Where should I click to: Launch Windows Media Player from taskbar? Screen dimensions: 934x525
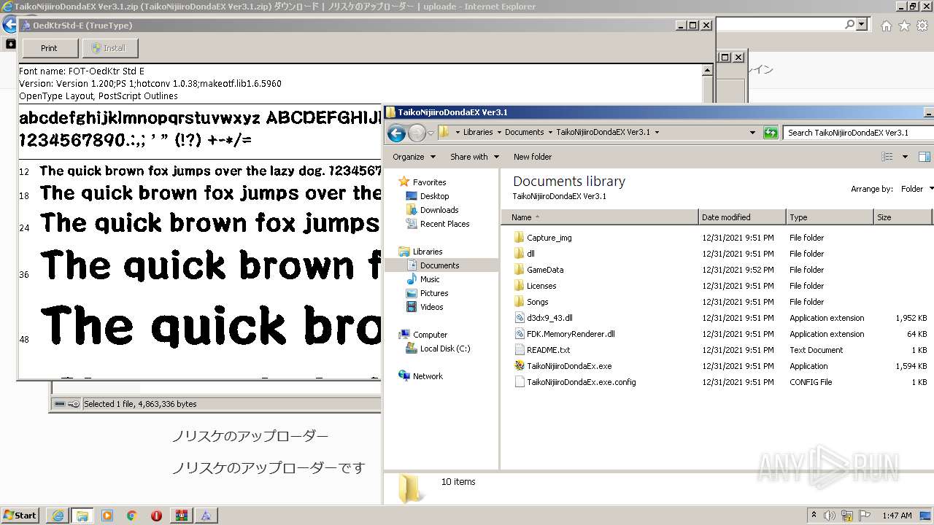107,516
